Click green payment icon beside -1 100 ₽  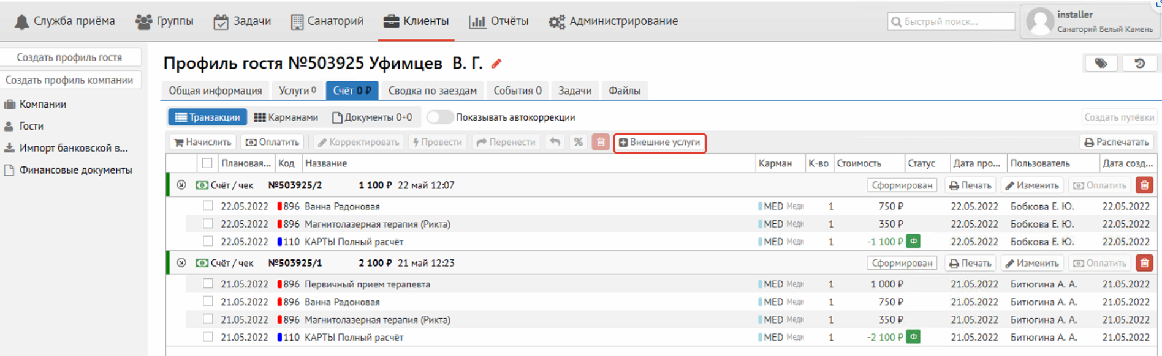point(913,242)
